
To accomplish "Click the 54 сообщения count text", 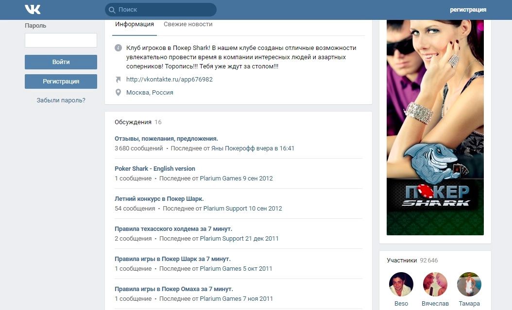I will click(x=135, y=208).
